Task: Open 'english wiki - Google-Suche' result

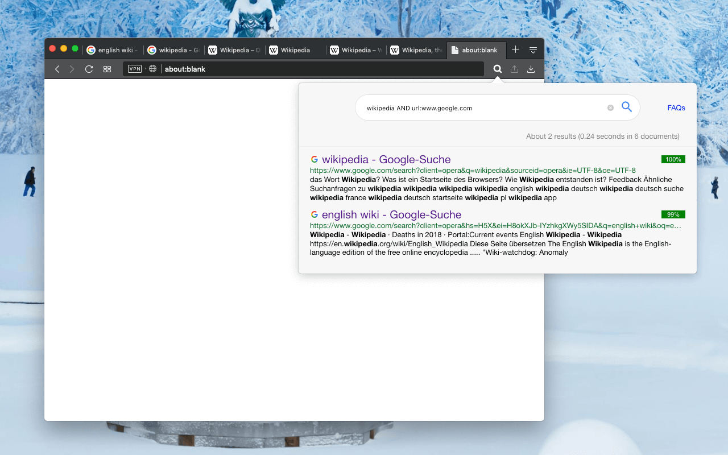Action: [391, 215]
